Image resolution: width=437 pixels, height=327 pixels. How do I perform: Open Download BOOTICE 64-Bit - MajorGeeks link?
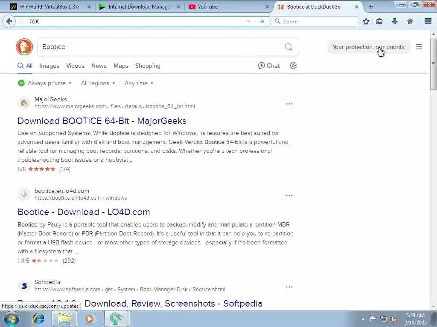(x=102, y=120)
